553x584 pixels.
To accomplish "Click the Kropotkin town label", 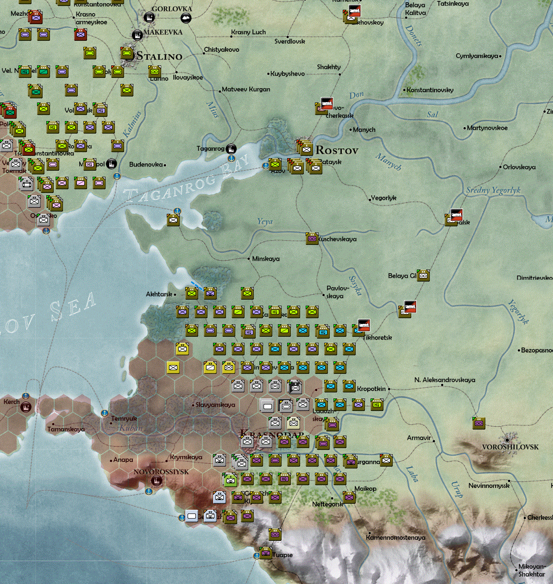I will click(x=371, y=389).
